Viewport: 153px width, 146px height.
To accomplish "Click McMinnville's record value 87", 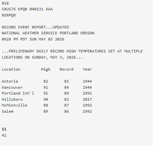I will [x=67, y=105].
